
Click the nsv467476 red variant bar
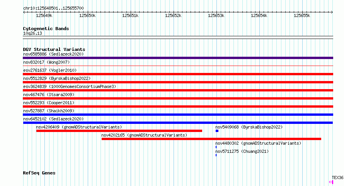(178, 98)
